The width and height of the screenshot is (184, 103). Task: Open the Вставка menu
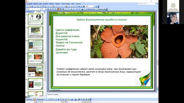pos(45,4)
